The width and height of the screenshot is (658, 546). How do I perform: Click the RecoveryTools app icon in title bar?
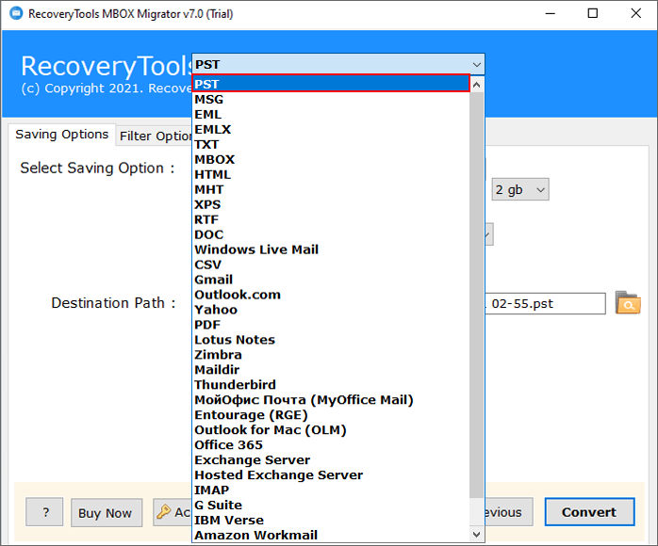point(16,13)
